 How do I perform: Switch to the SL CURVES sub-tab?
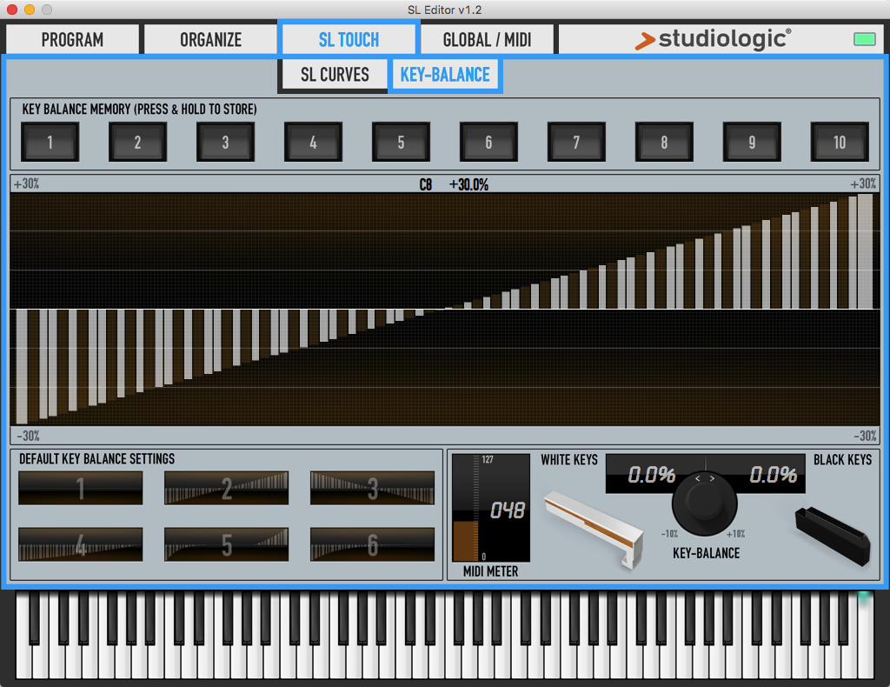[x=335, y=75]
